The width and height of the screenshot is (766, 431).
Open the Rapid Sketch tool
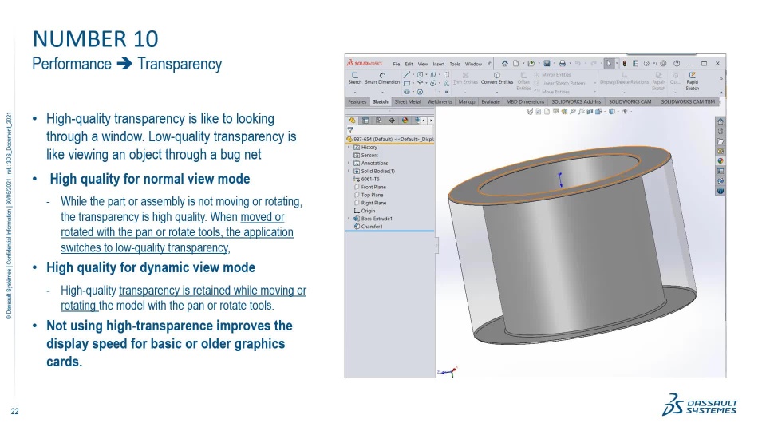point(693,81)
